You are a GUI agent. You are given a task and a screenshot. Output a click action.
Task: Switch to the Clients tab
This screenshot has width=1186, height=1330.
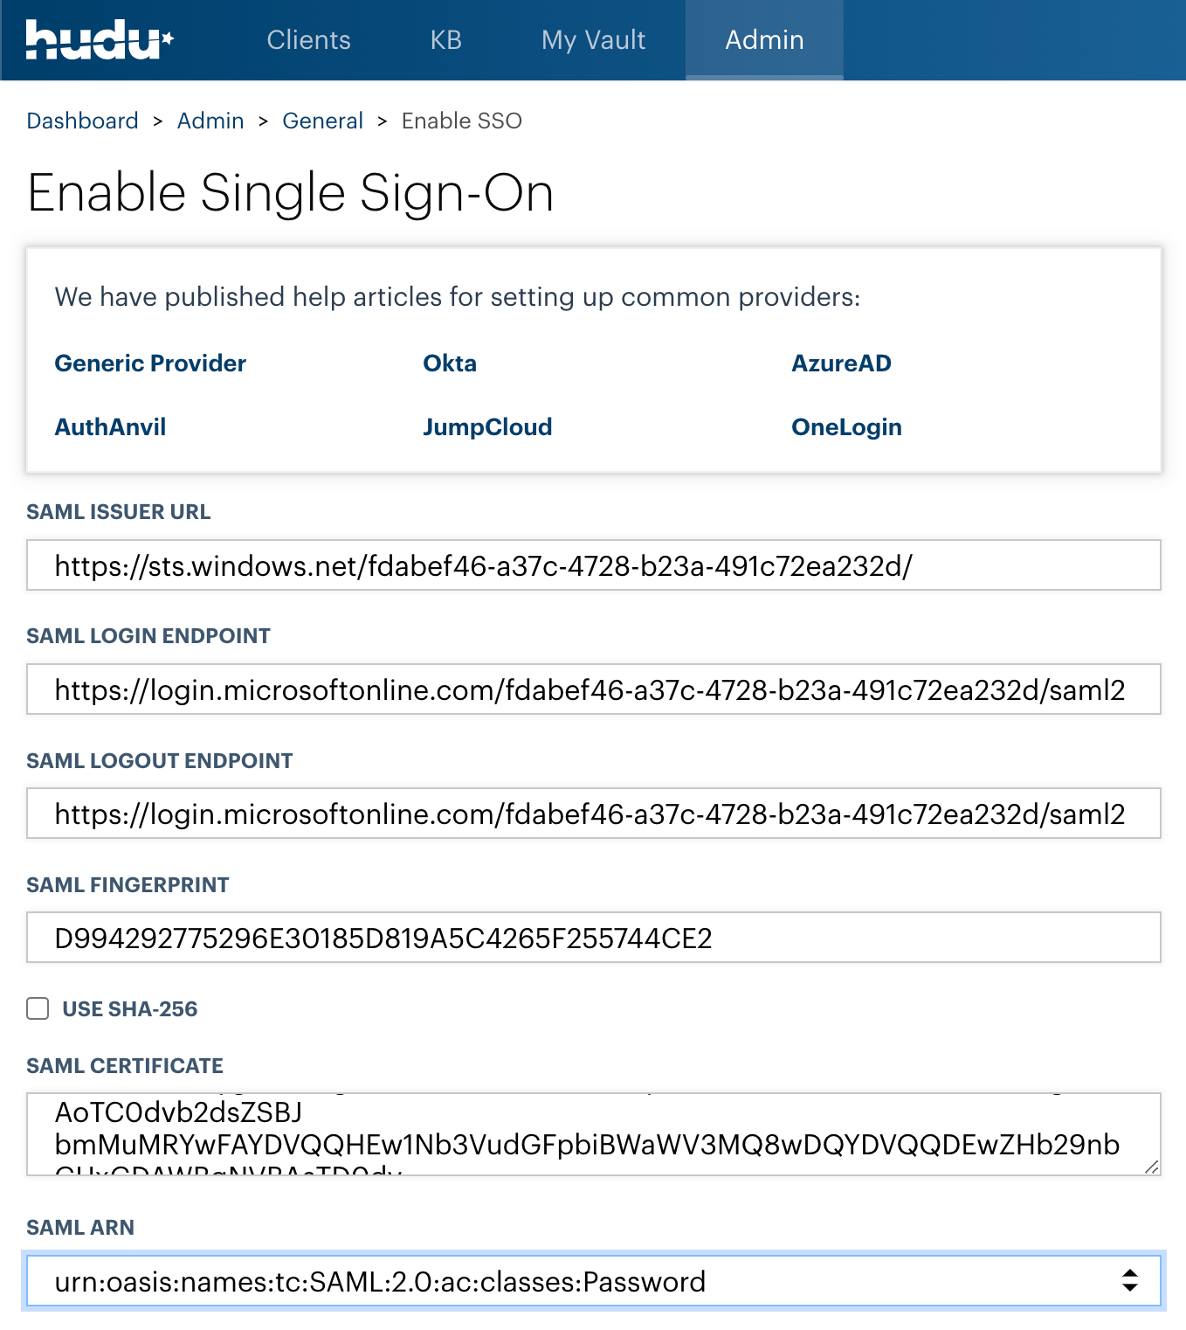[x=308, y=39]
